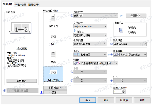This screenshot has height=105, width=152.
Task: Click the 管理... button
Action: [x=55, y=92]
